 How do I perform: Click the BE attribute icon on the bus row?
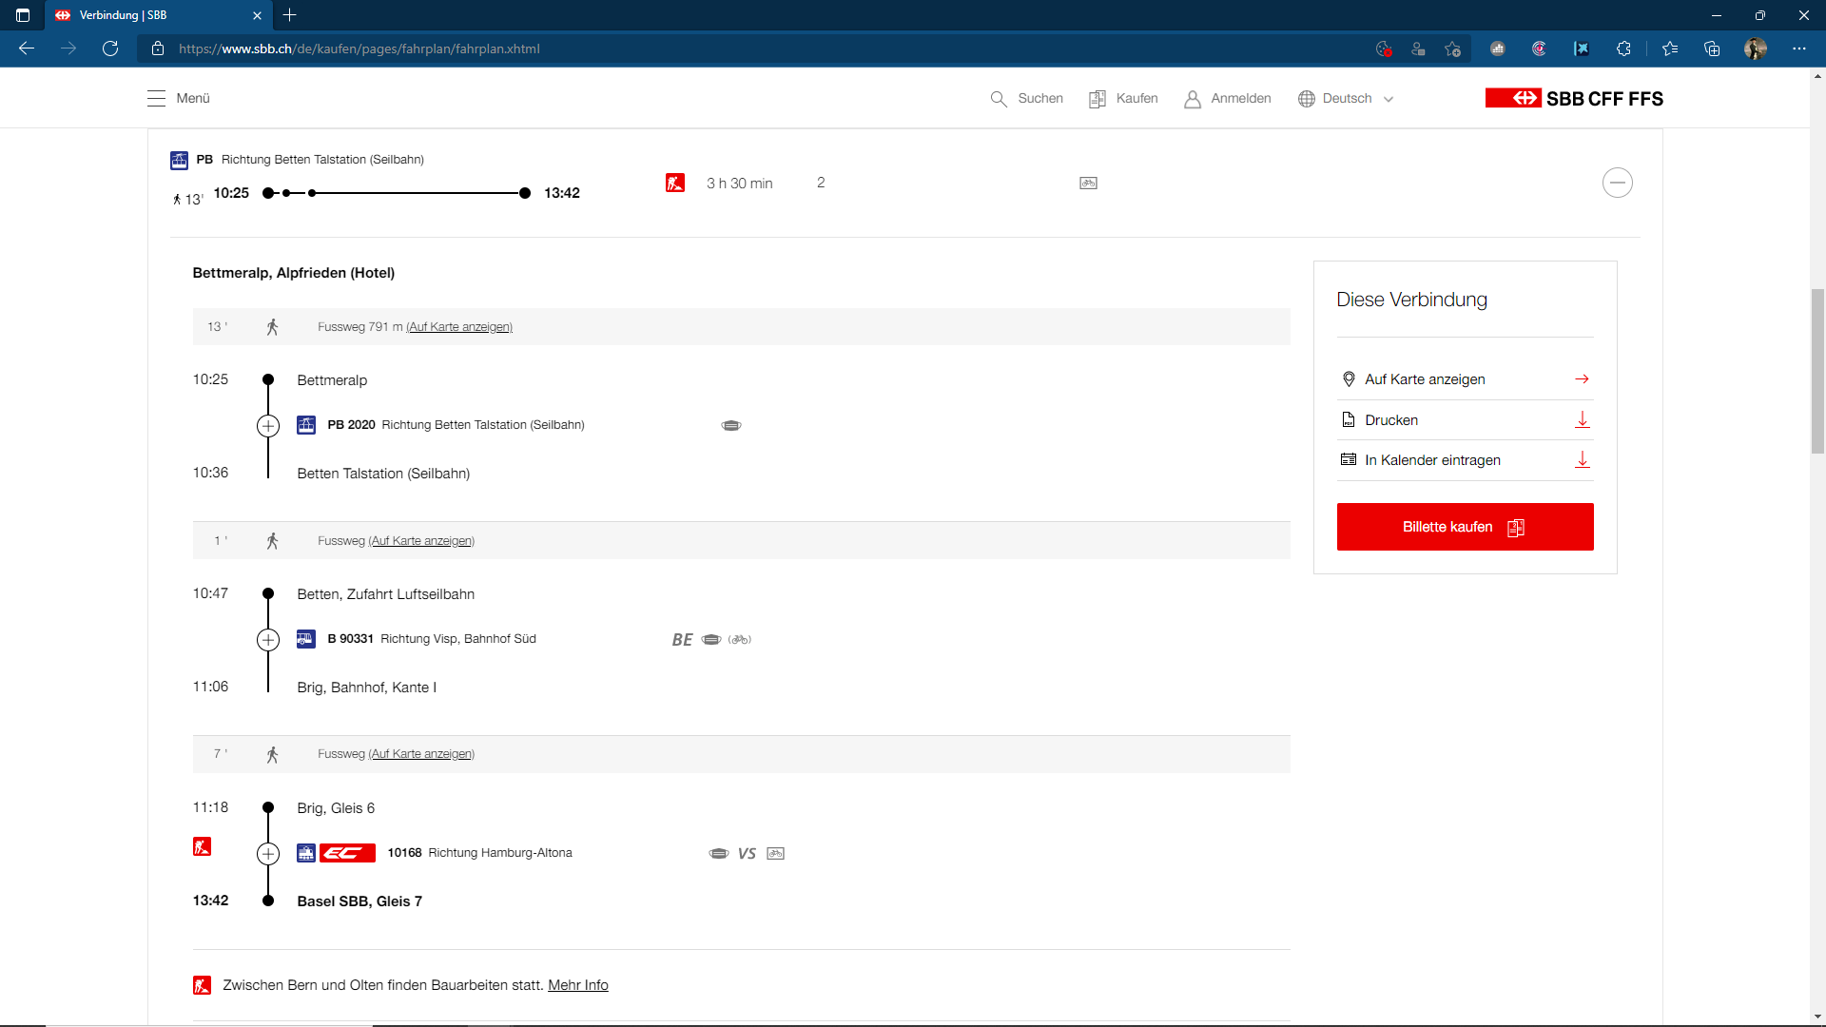click(x=682, y=640)
